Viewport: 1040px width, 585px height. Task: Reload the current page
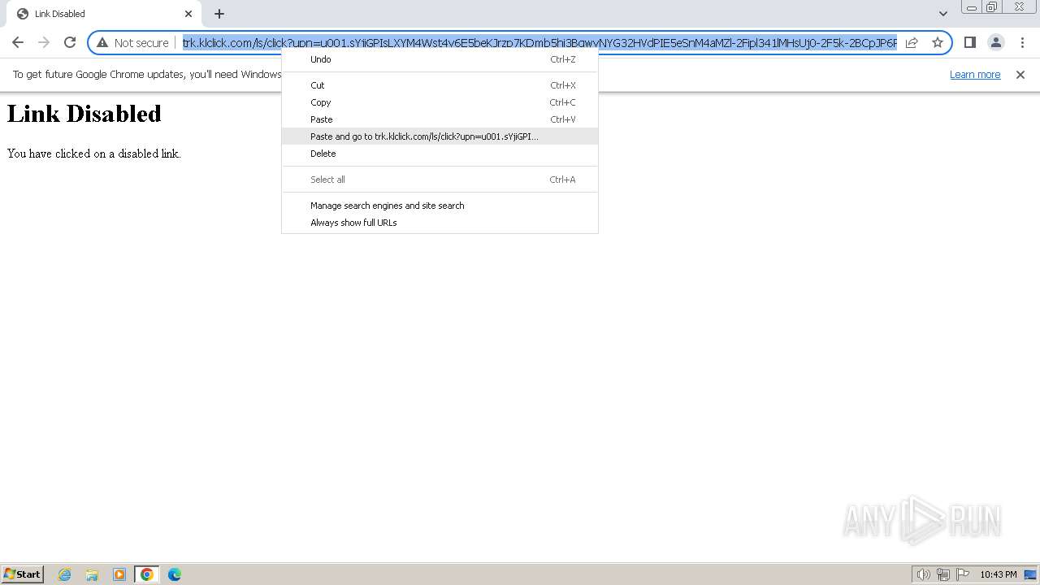[x=70, y=42]
